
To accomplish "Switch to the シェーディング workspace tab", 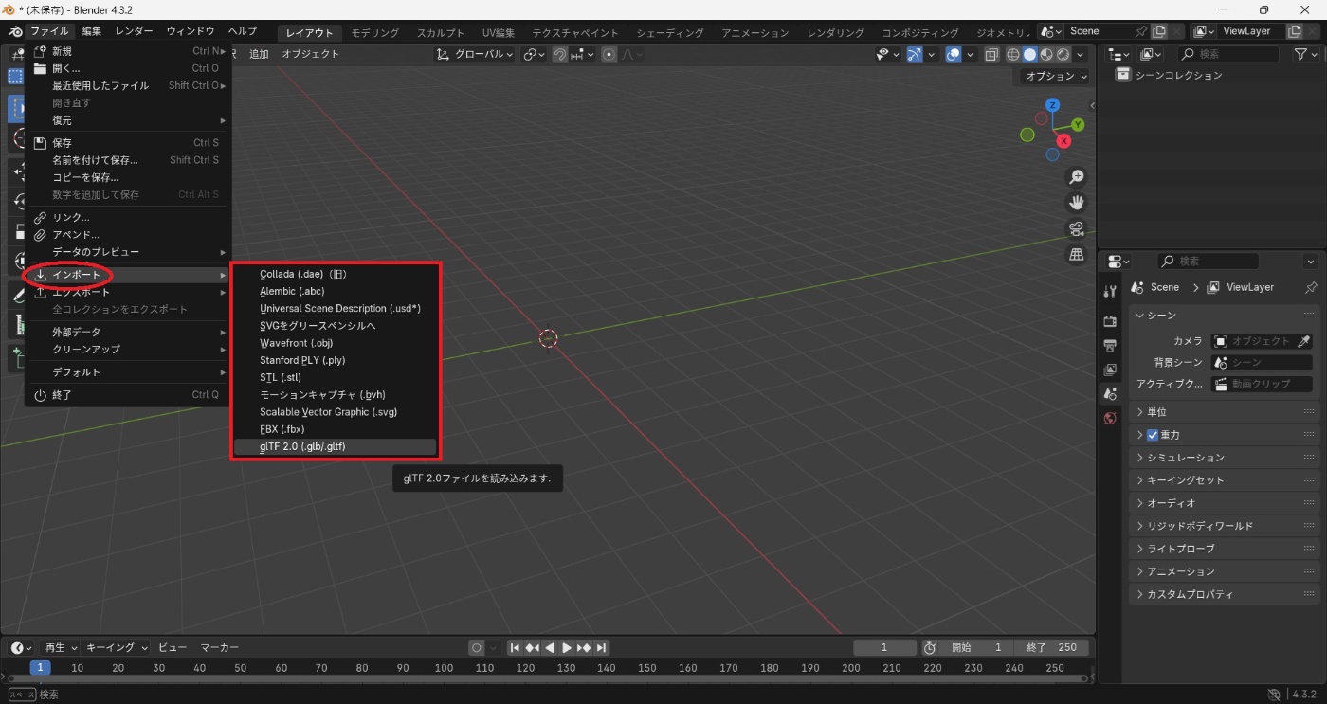I will click(x=670, y=32).
